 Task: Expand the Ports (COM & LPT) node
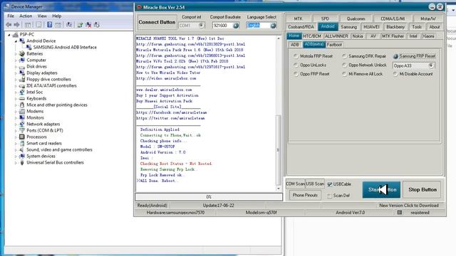[16, 131]
